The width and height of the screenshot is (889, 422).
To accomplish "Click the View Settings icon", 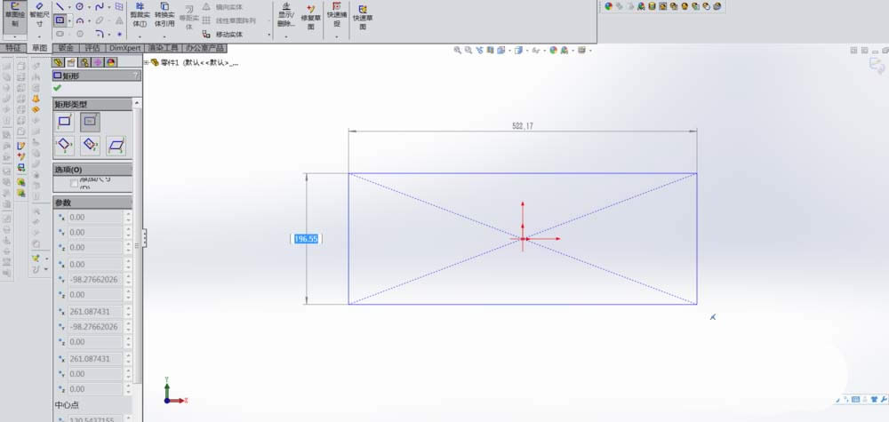I will [x=581, y=51].
